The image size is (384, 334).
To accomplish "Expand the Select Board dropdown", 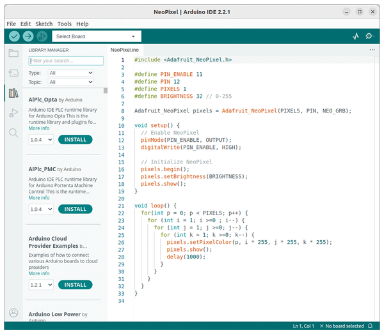I will coord(97,36).
